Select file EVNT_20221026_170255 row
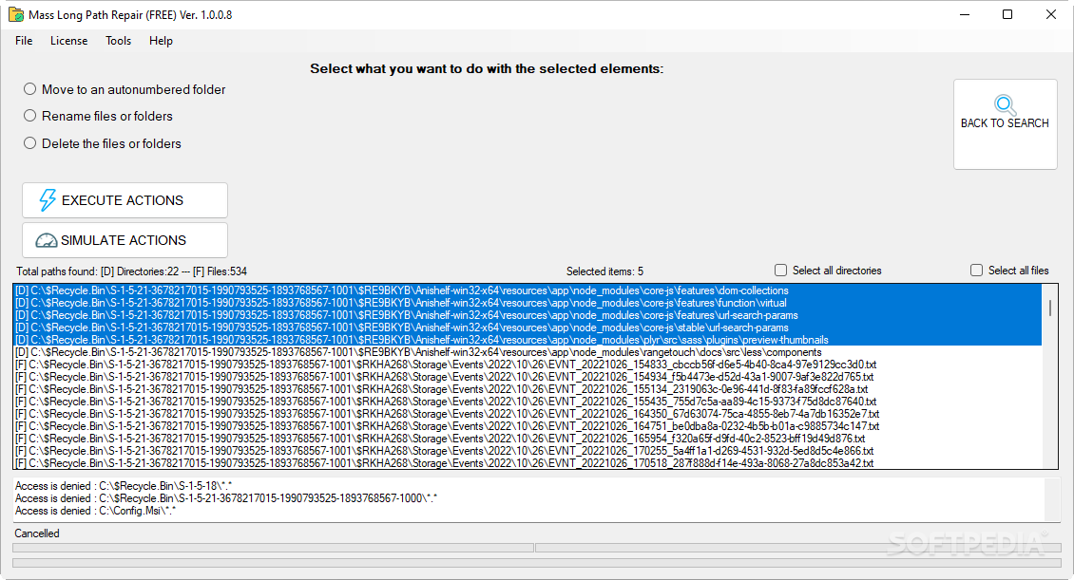This screenshot has height=580, width=1074. pyautogui.click(x=527, y=451)
